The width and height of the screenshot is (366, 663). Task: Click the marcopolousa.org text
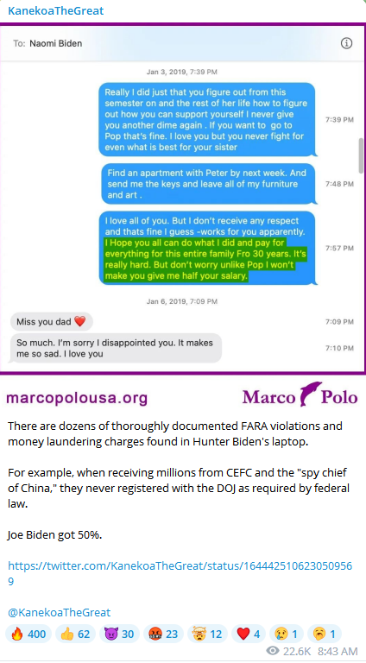pos(77,397)
